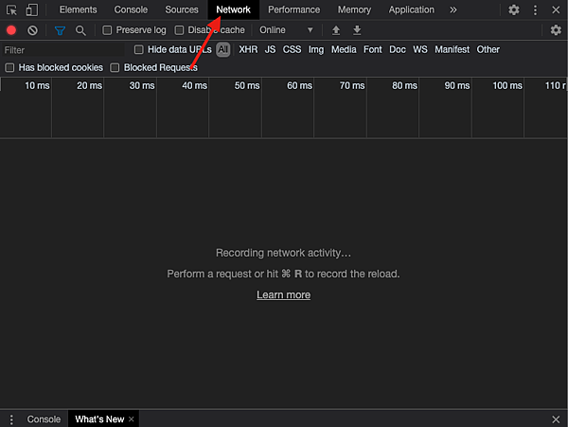568x427 pixels.
Task: Select the All filter type
Action: [x=223, y=49]
